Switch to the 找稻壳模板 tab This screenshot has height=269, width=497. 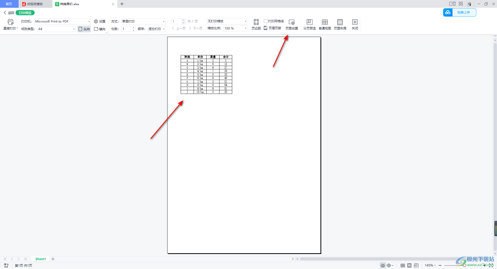coord(35,4)
